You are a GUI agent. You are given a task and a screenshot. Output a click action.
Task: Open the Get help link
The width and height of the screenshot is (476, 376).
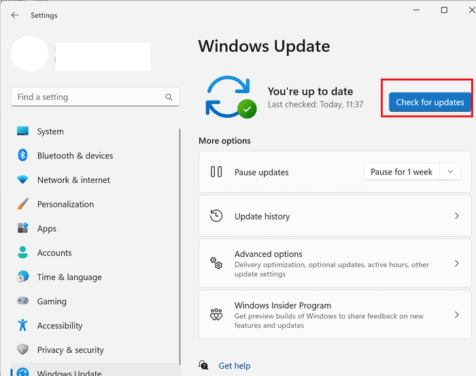[235, 366]
